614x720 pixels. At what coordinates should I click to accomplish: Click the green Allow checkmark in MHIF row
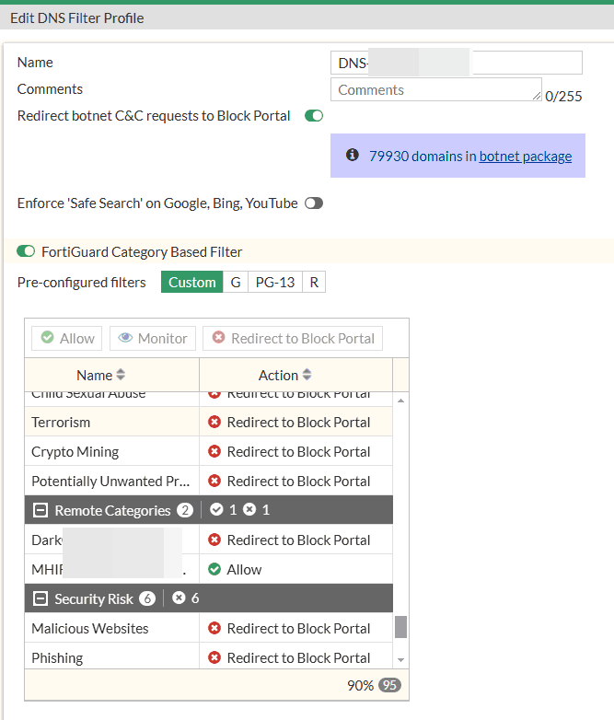point(214,569)
